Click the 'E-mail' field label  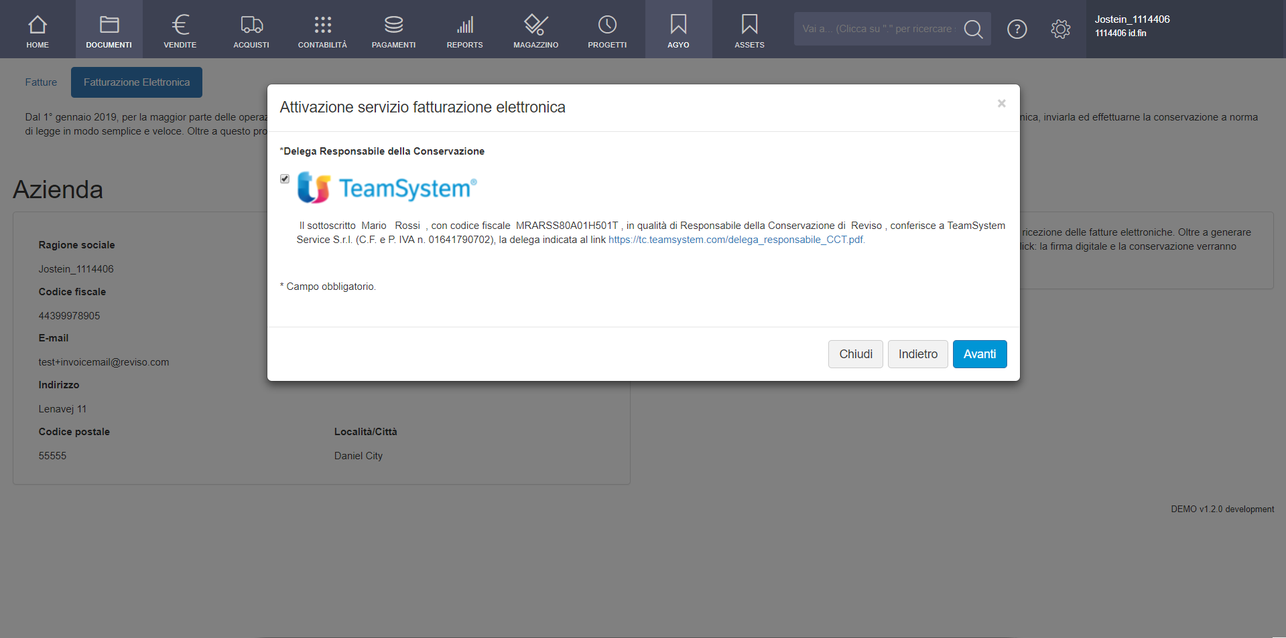54,338
